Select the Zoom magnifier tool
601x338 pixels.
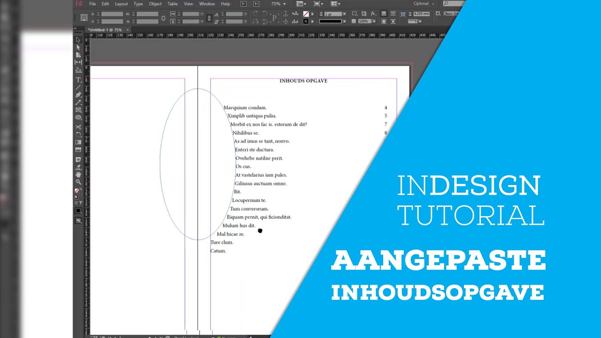pyautogui.click(x=78, y=182)
